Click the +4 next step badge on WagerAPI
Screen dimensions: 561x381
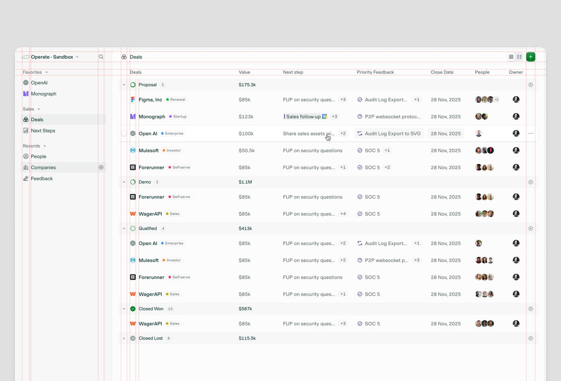tap(343, 214)
